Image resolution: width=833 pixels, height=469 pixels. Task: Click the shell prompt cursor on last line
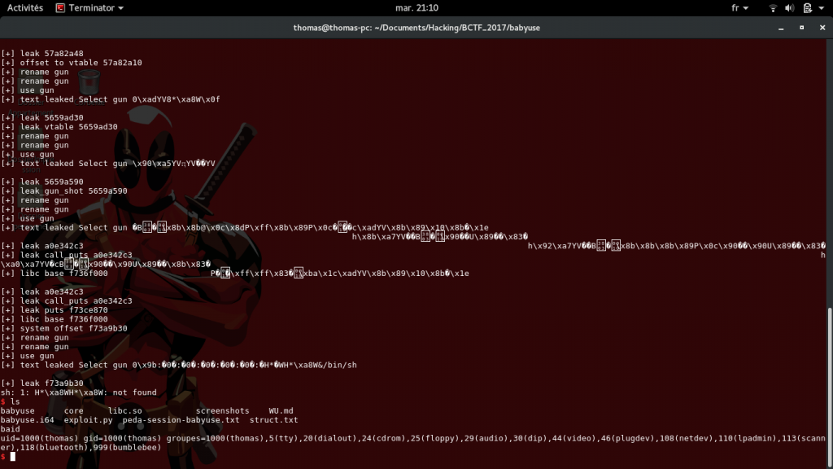click(13, 456)
